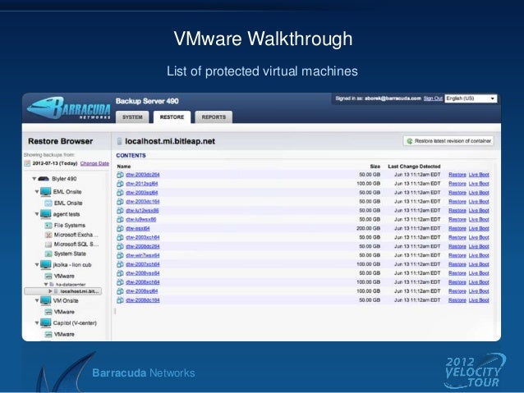524x393 pixels.
Task: Click the VM icon beside dtw-2003dc164
Action: [x=120, y=202]
